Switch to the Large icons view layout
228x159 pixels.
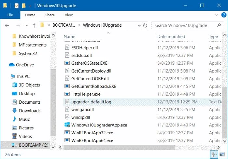pyautogui.click(x=222, y=154)
